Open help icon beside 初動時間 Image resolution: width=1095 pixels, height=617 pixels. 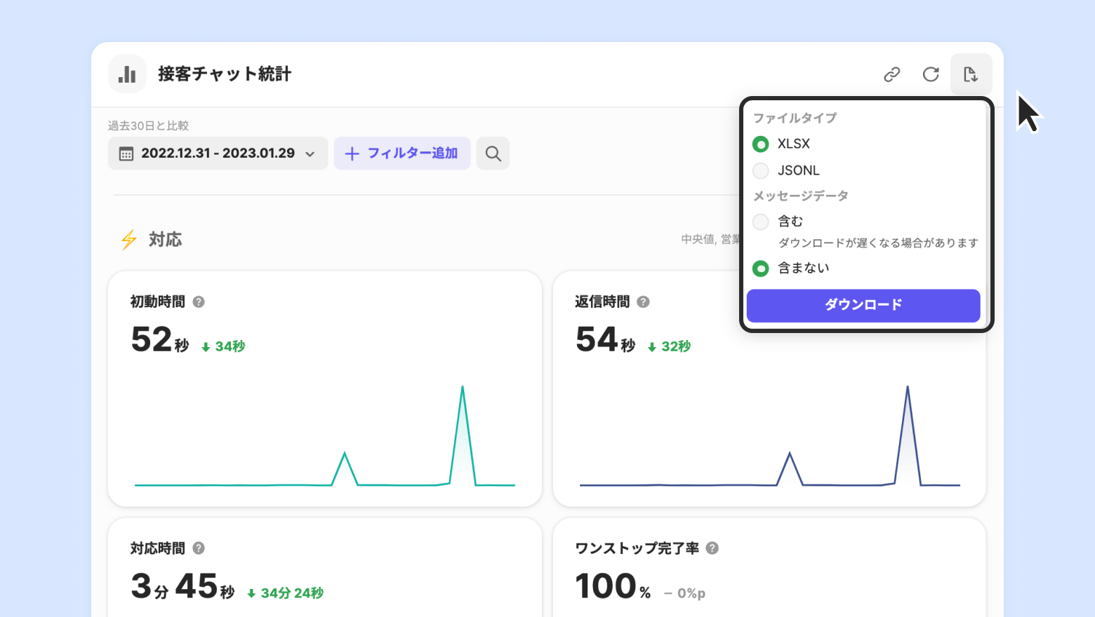click(199, 302)
